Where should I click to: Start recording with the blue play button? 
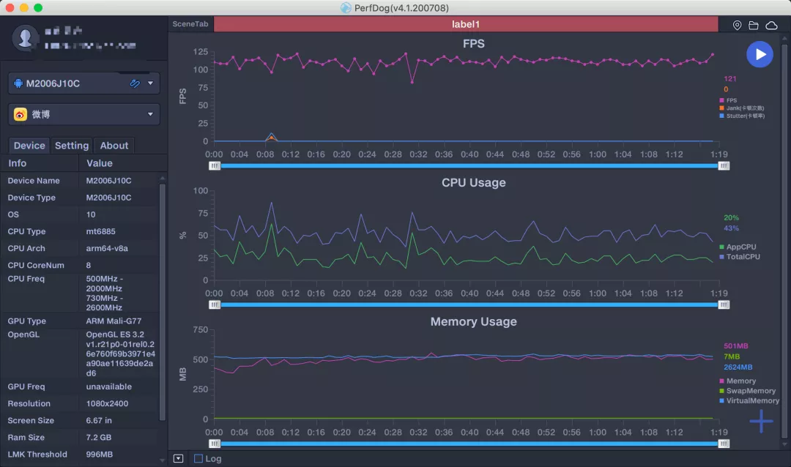[x=760, y=54]
